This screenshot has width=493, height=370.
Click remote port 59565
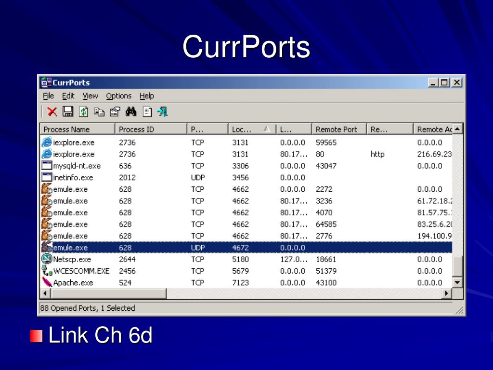[326, 143]
